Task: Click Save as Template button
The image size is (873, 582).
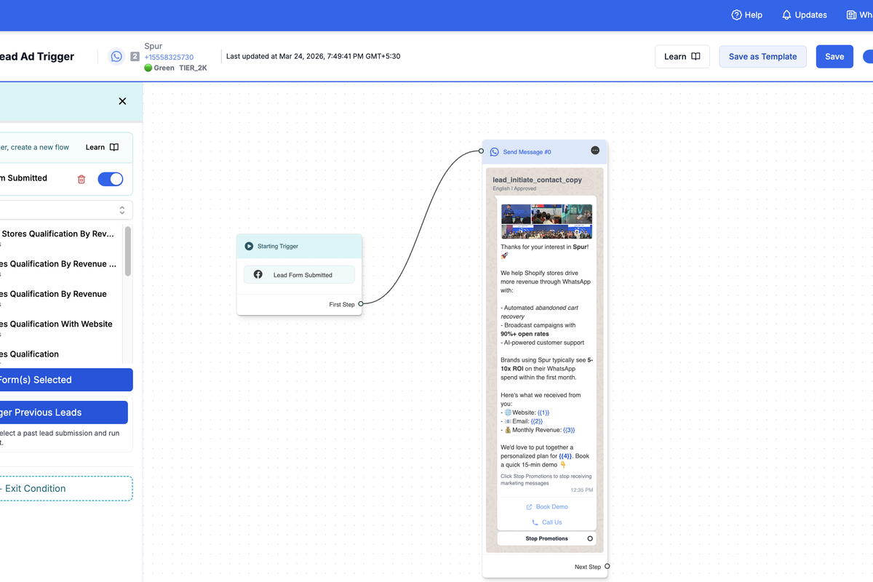Action: coord(762,57)
